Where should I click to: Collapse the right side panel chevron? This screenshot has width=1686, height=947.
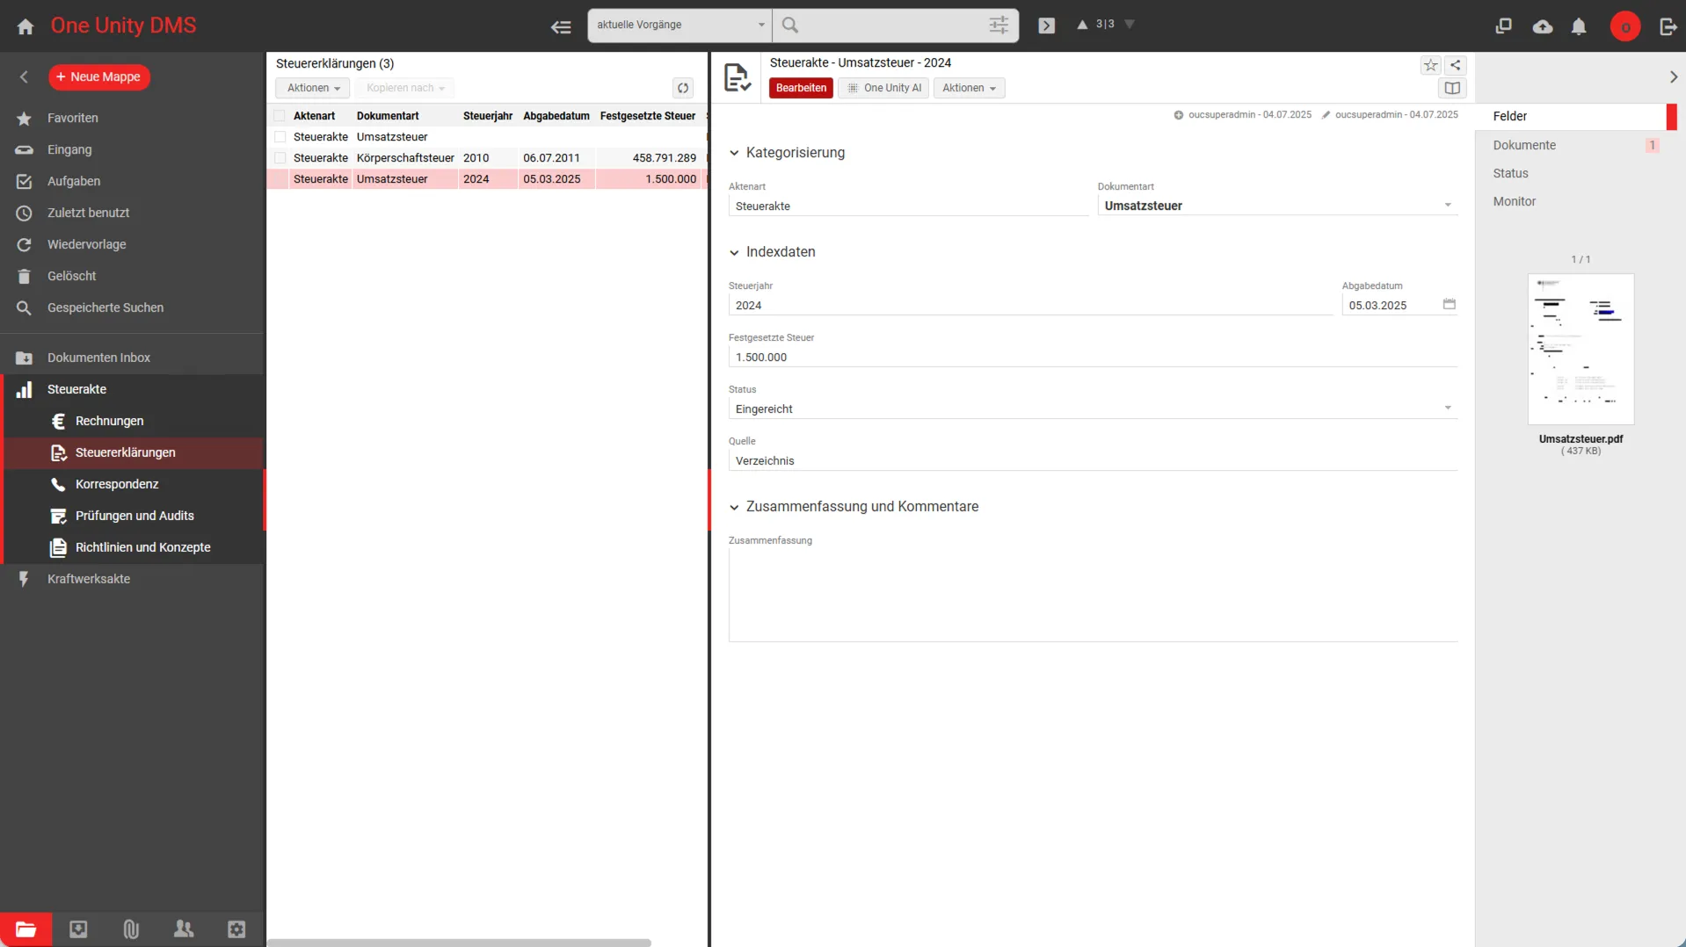click(x=1673, y=77)
